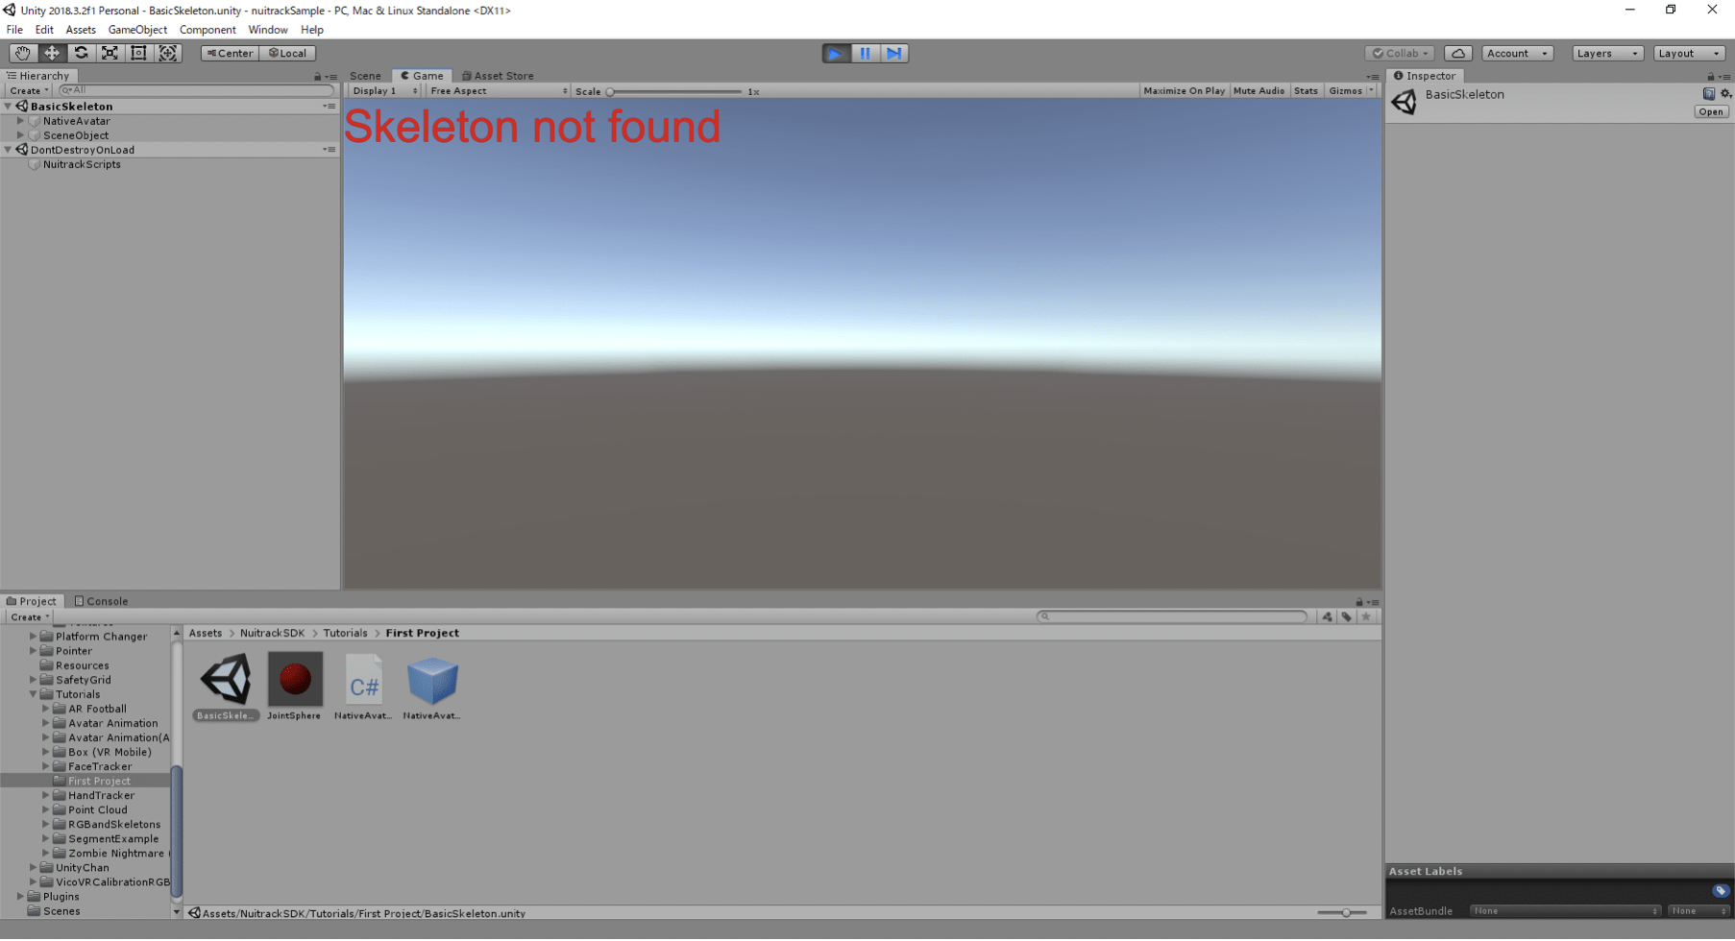The width and height of the screenshot is (1735, 941).
Task: Select the NativeAvatar prefab cube asset
Action: [432, 679]
